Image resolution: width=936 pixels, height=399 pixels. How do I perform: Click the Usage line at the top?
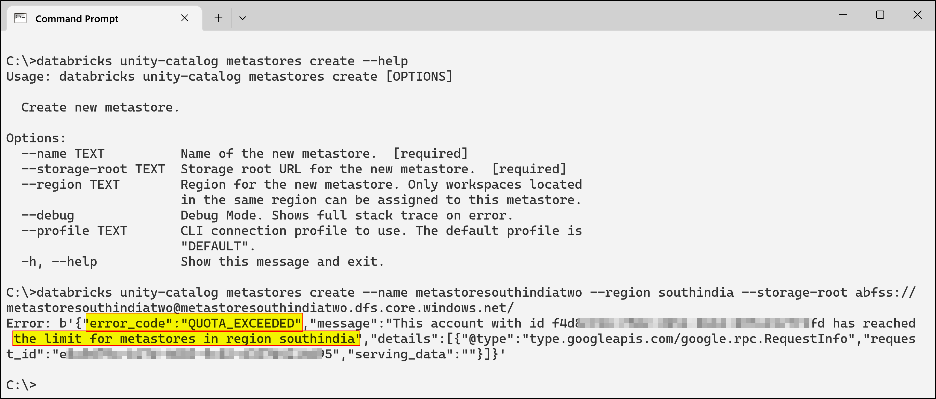229,76
